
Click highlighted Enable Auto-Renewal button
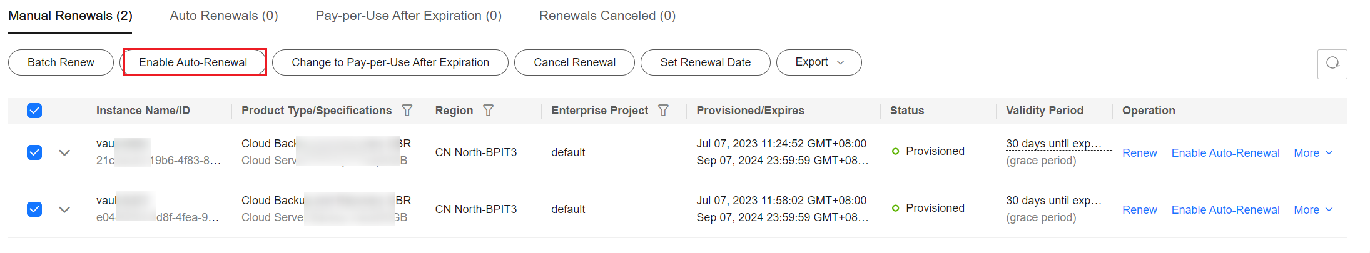193,62
